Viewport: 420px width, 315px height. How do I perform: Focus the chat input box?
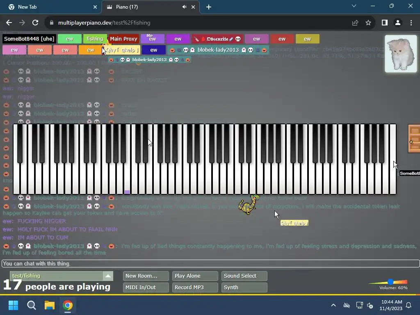210,264
